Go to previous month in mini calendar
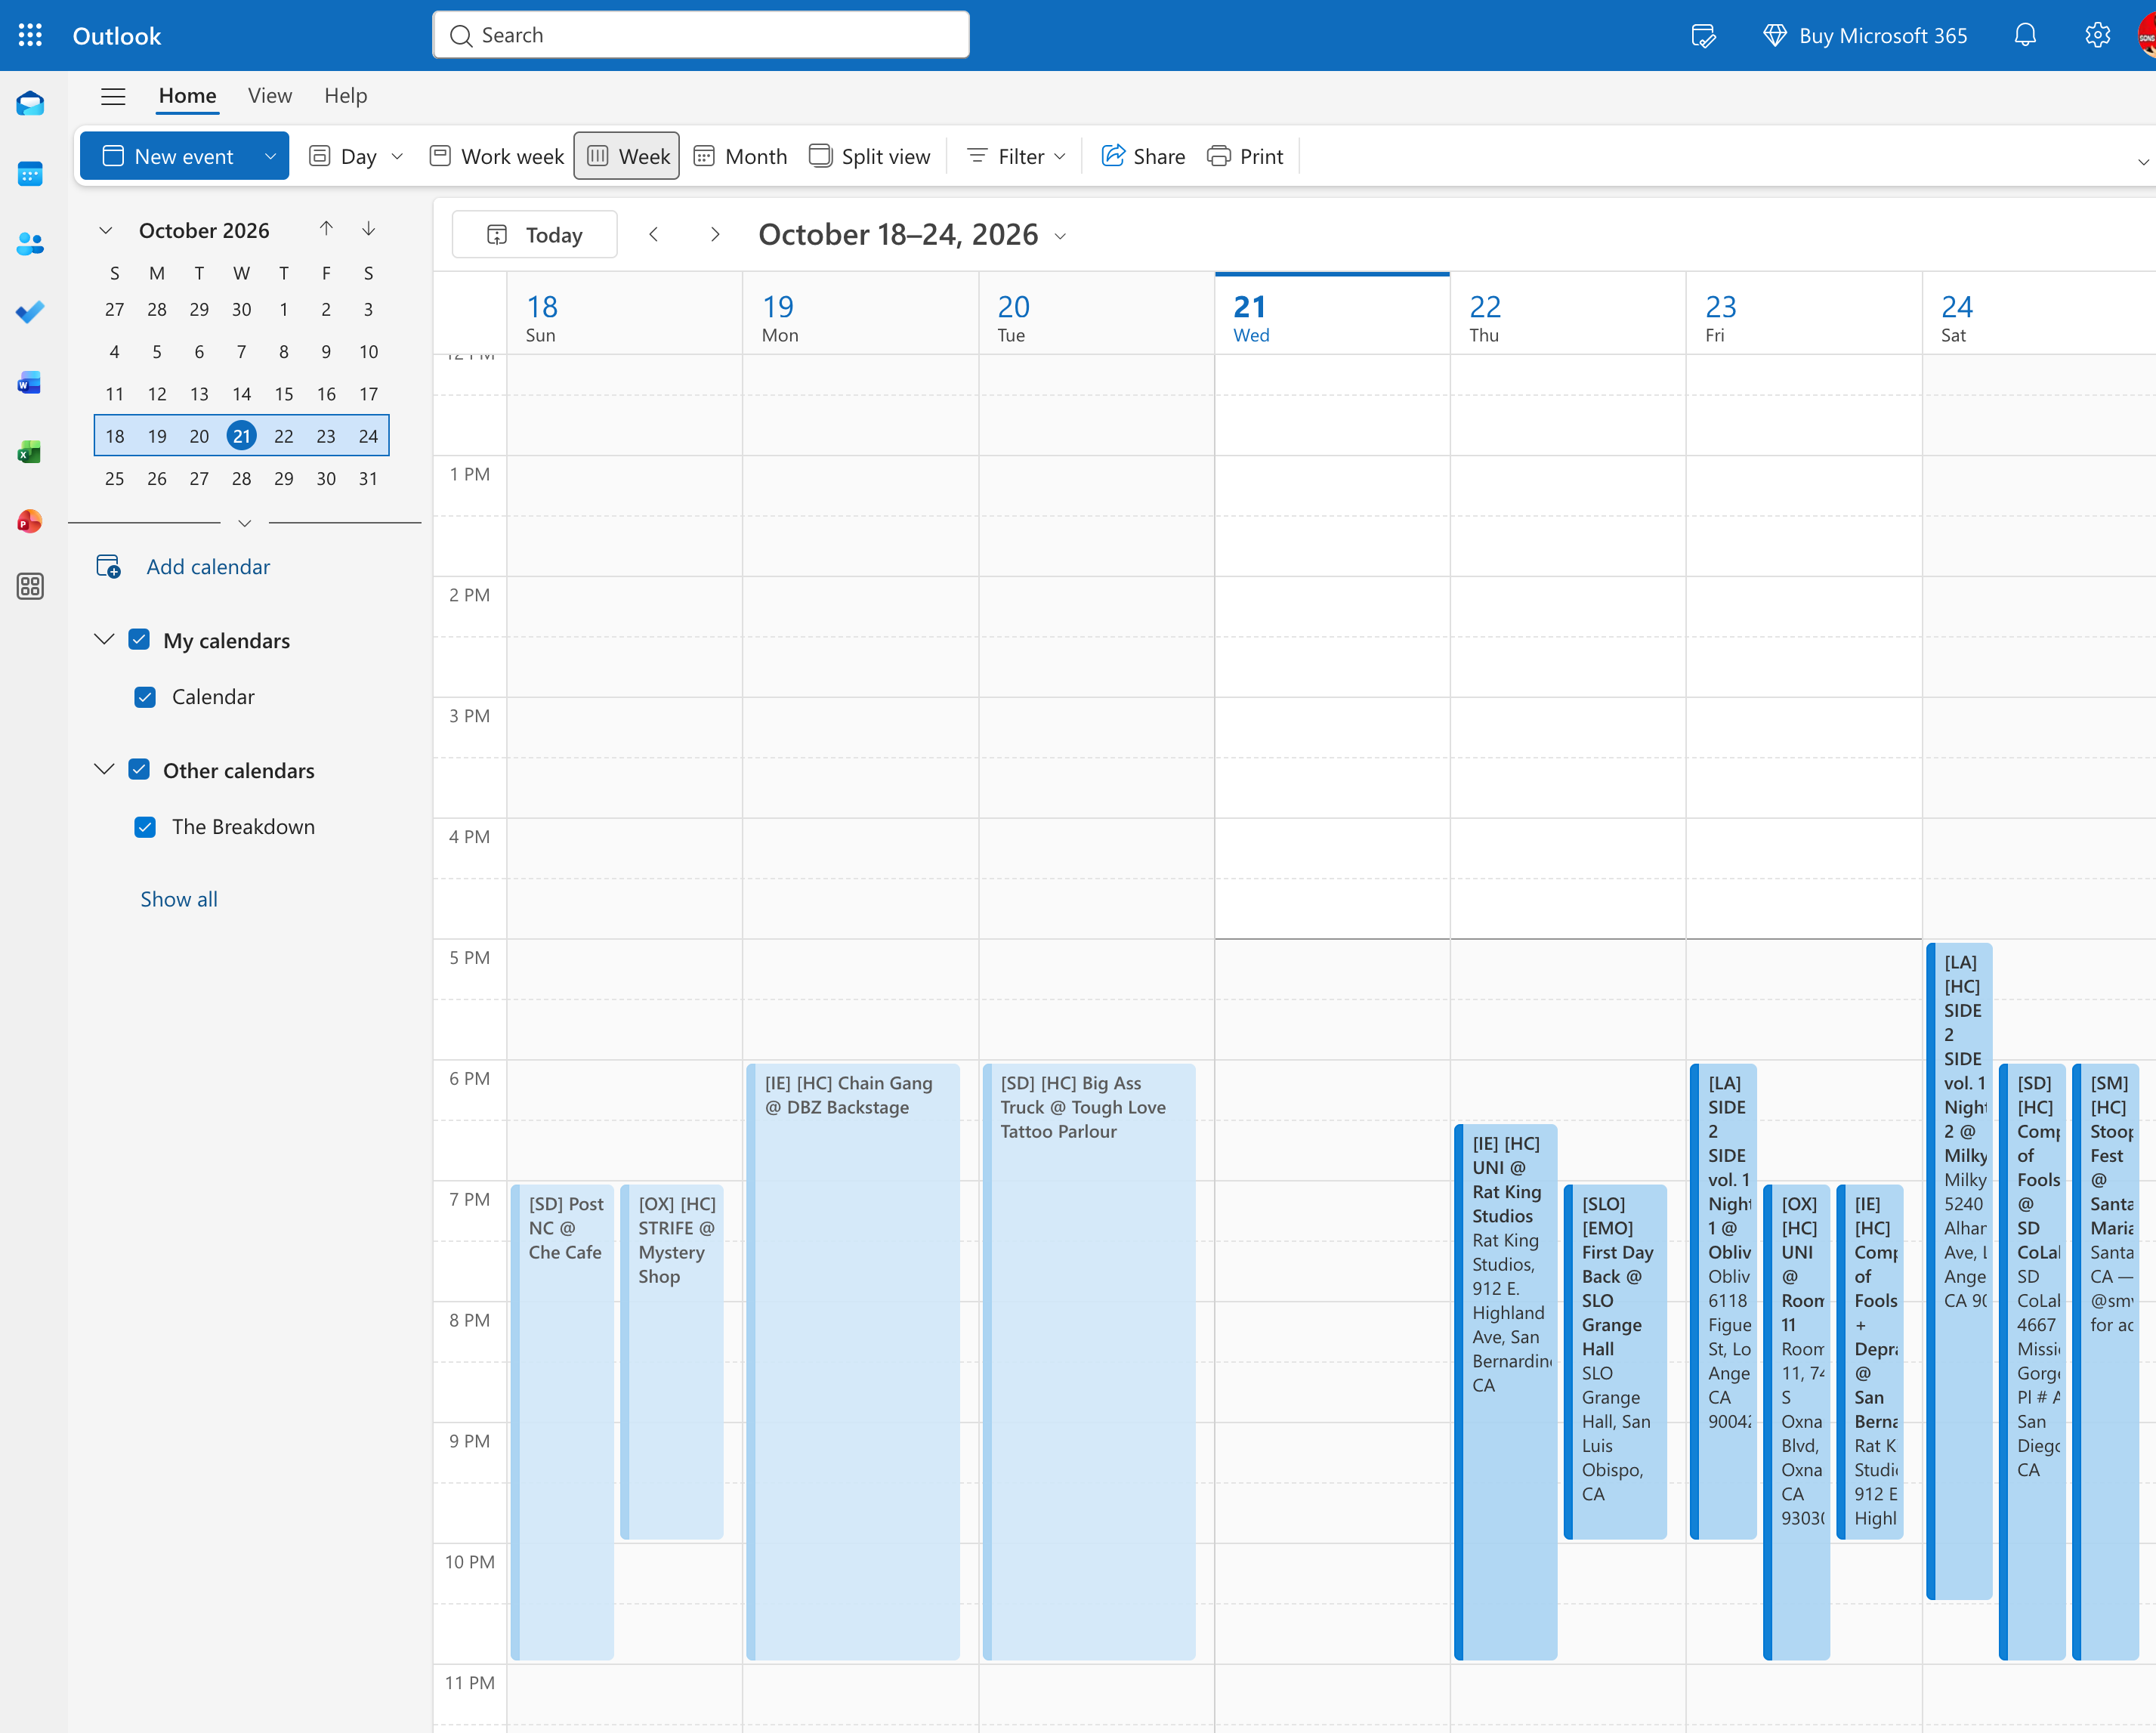Image resolution: width=2156 pixels, height=1733 pixels. click(326, 229)
